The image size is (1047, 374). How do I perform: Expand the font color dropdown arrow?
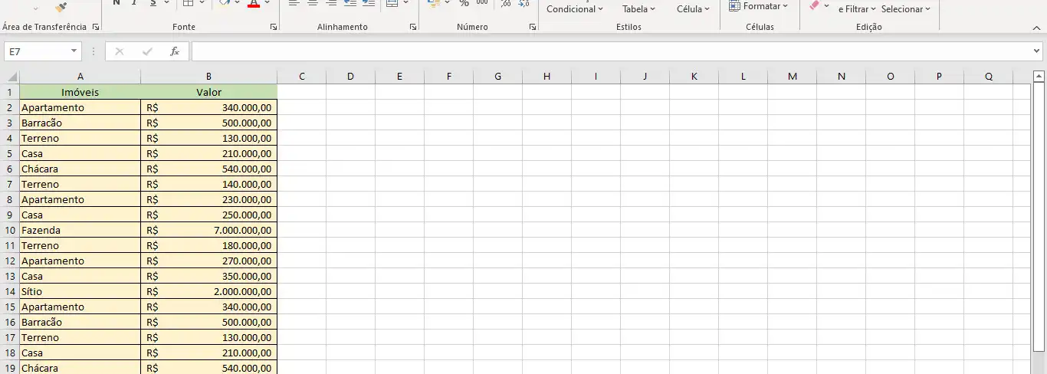267,3
